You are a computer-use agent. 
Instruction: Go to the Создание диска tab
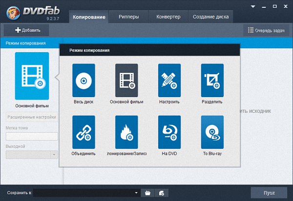click(211, 17)
